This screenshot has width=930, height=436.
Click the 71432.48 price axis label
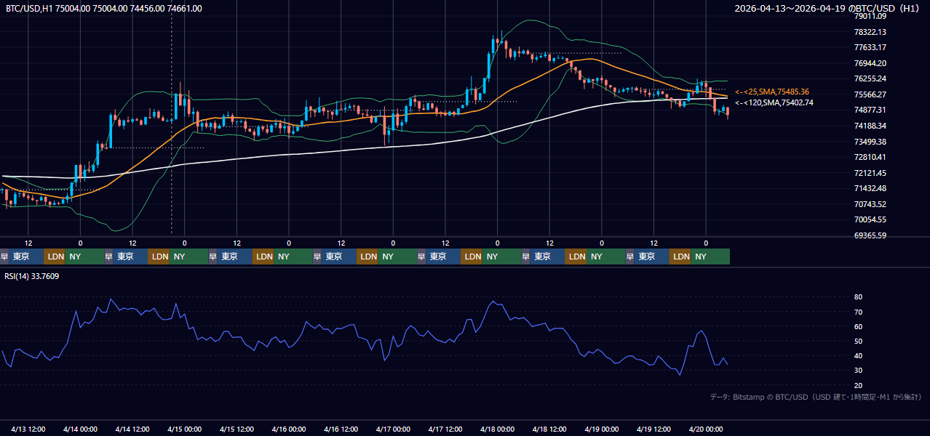870,188
